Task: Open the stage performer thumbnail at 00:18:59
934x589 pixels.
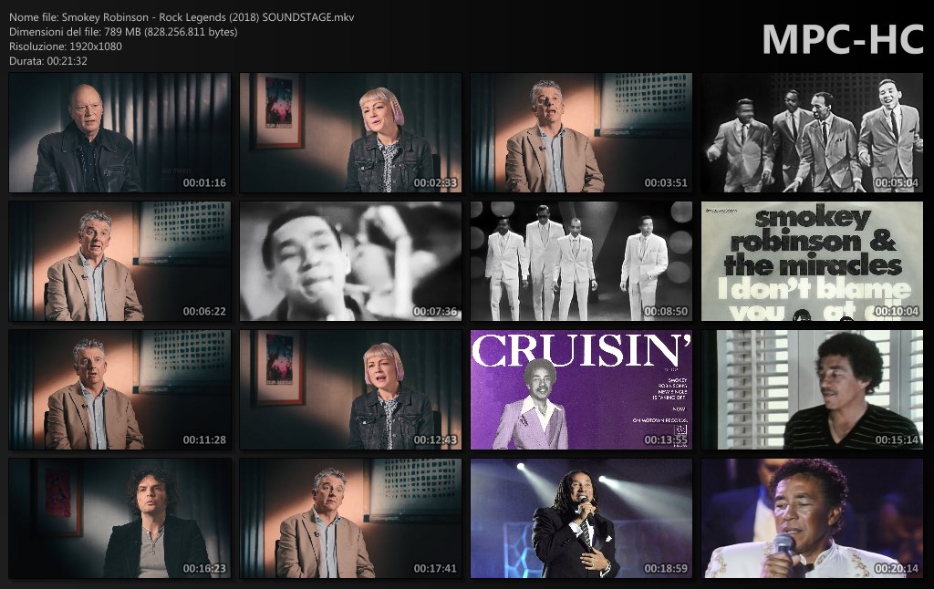Action: pos(581,519)
